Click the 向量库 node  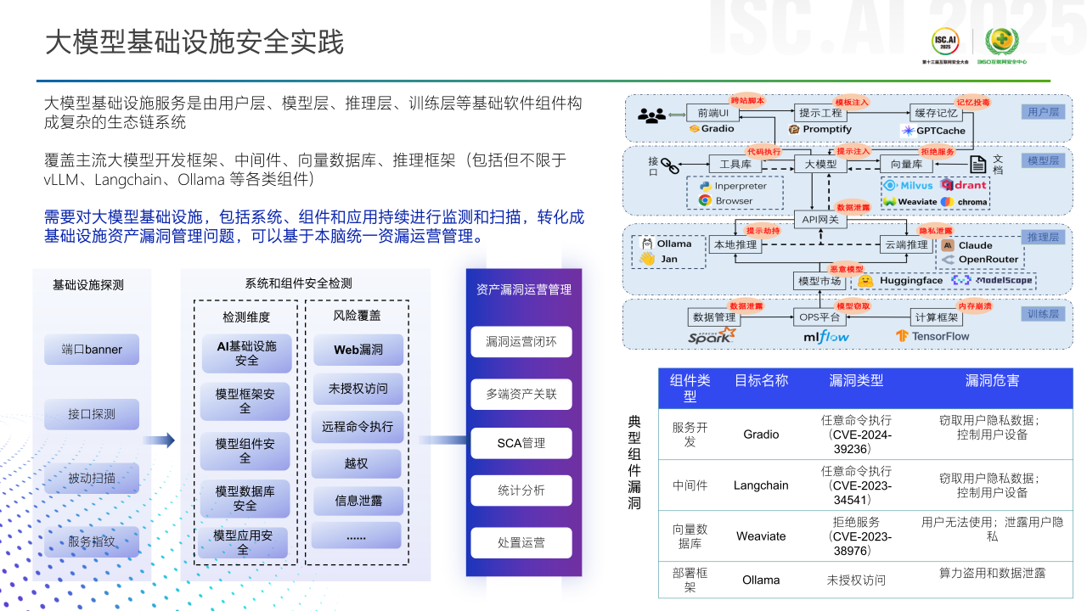point(906,165)
